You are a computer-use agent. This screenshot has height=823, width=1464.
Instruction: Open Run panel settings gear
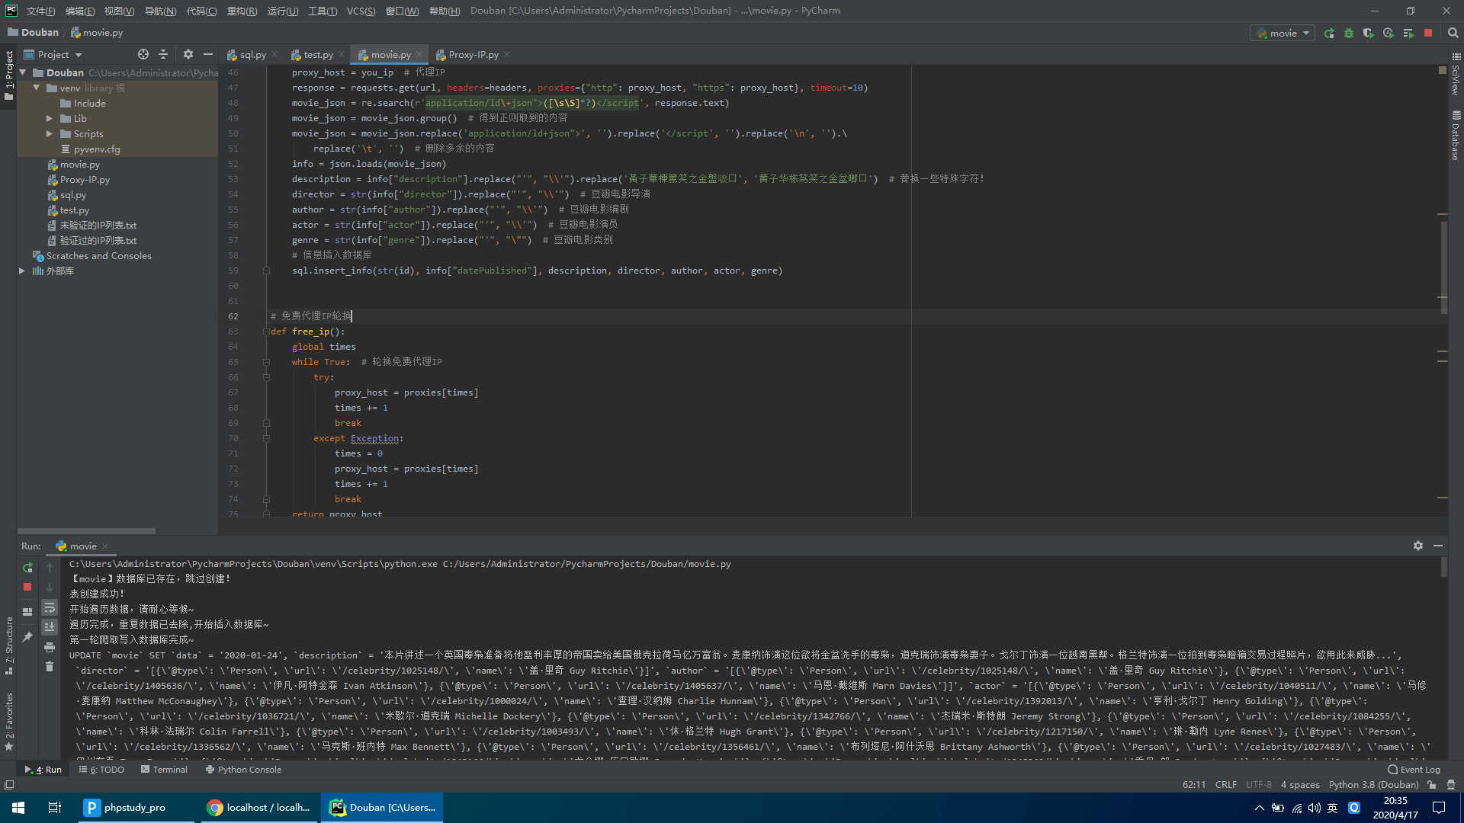tap(1418, 546)
